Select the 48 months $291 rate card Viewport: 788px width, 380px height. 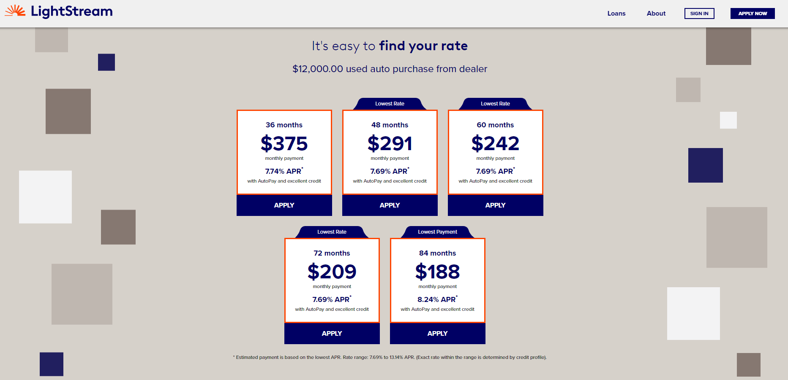click(x=390, y=152)
